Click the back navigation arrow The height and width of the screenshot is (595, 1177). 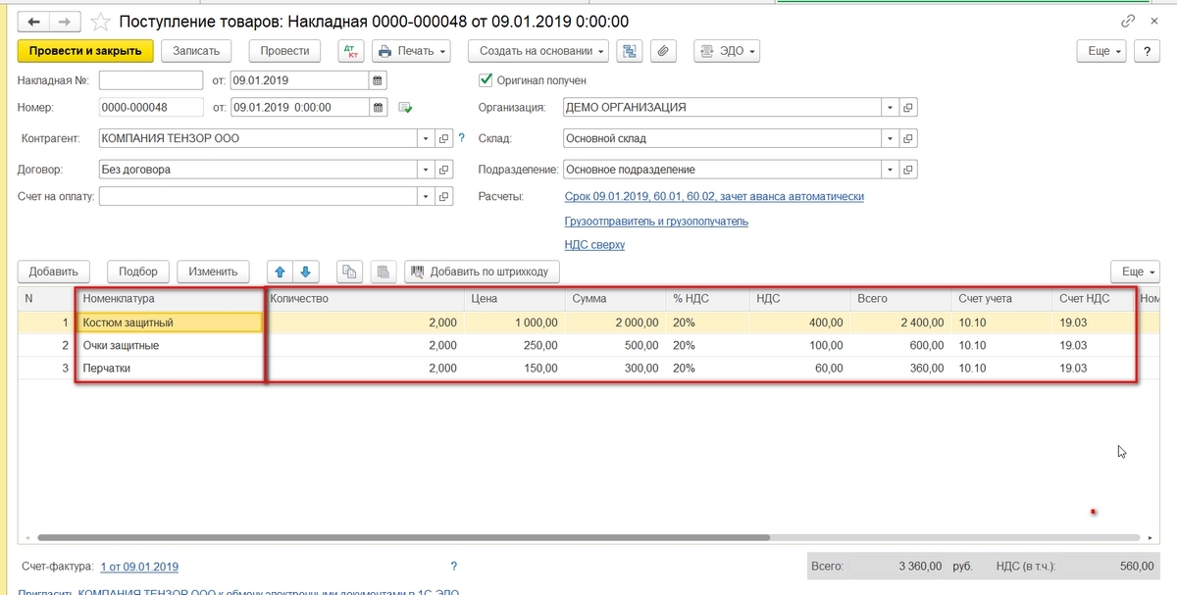tap(34, 21)
